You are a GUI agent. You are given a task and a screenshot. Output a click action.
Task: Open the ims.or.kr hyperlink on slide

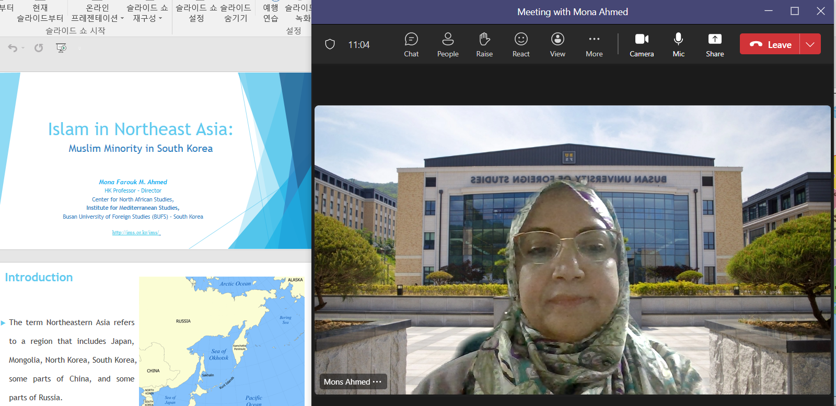(136, 232)
